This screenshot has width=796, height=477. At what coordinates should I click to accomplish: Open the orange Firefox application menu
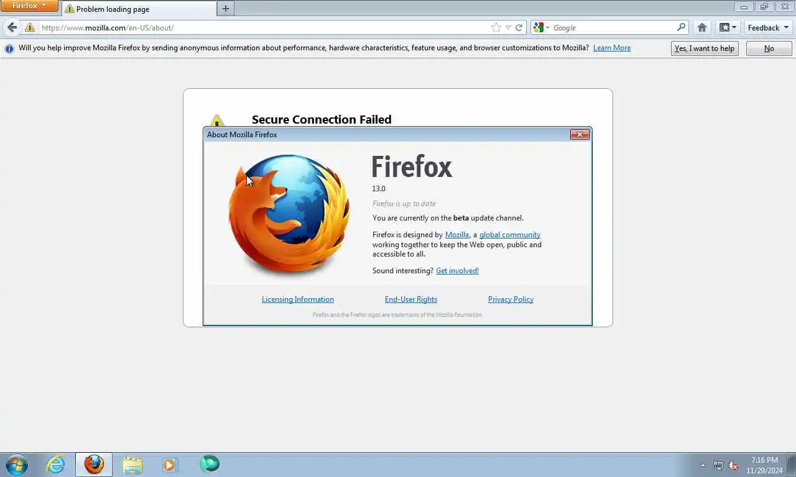click(29, 6)
